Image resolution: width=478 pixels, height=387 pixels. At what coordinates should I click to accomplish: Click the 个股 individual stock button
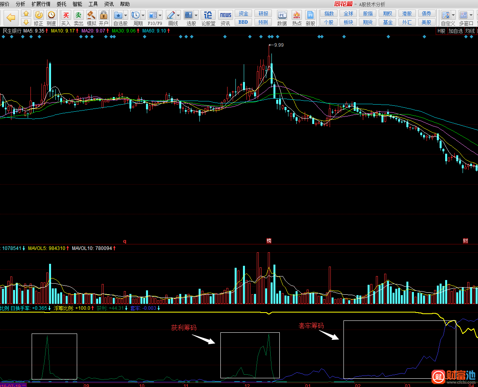pyautogui.click(x=329, y=22)
